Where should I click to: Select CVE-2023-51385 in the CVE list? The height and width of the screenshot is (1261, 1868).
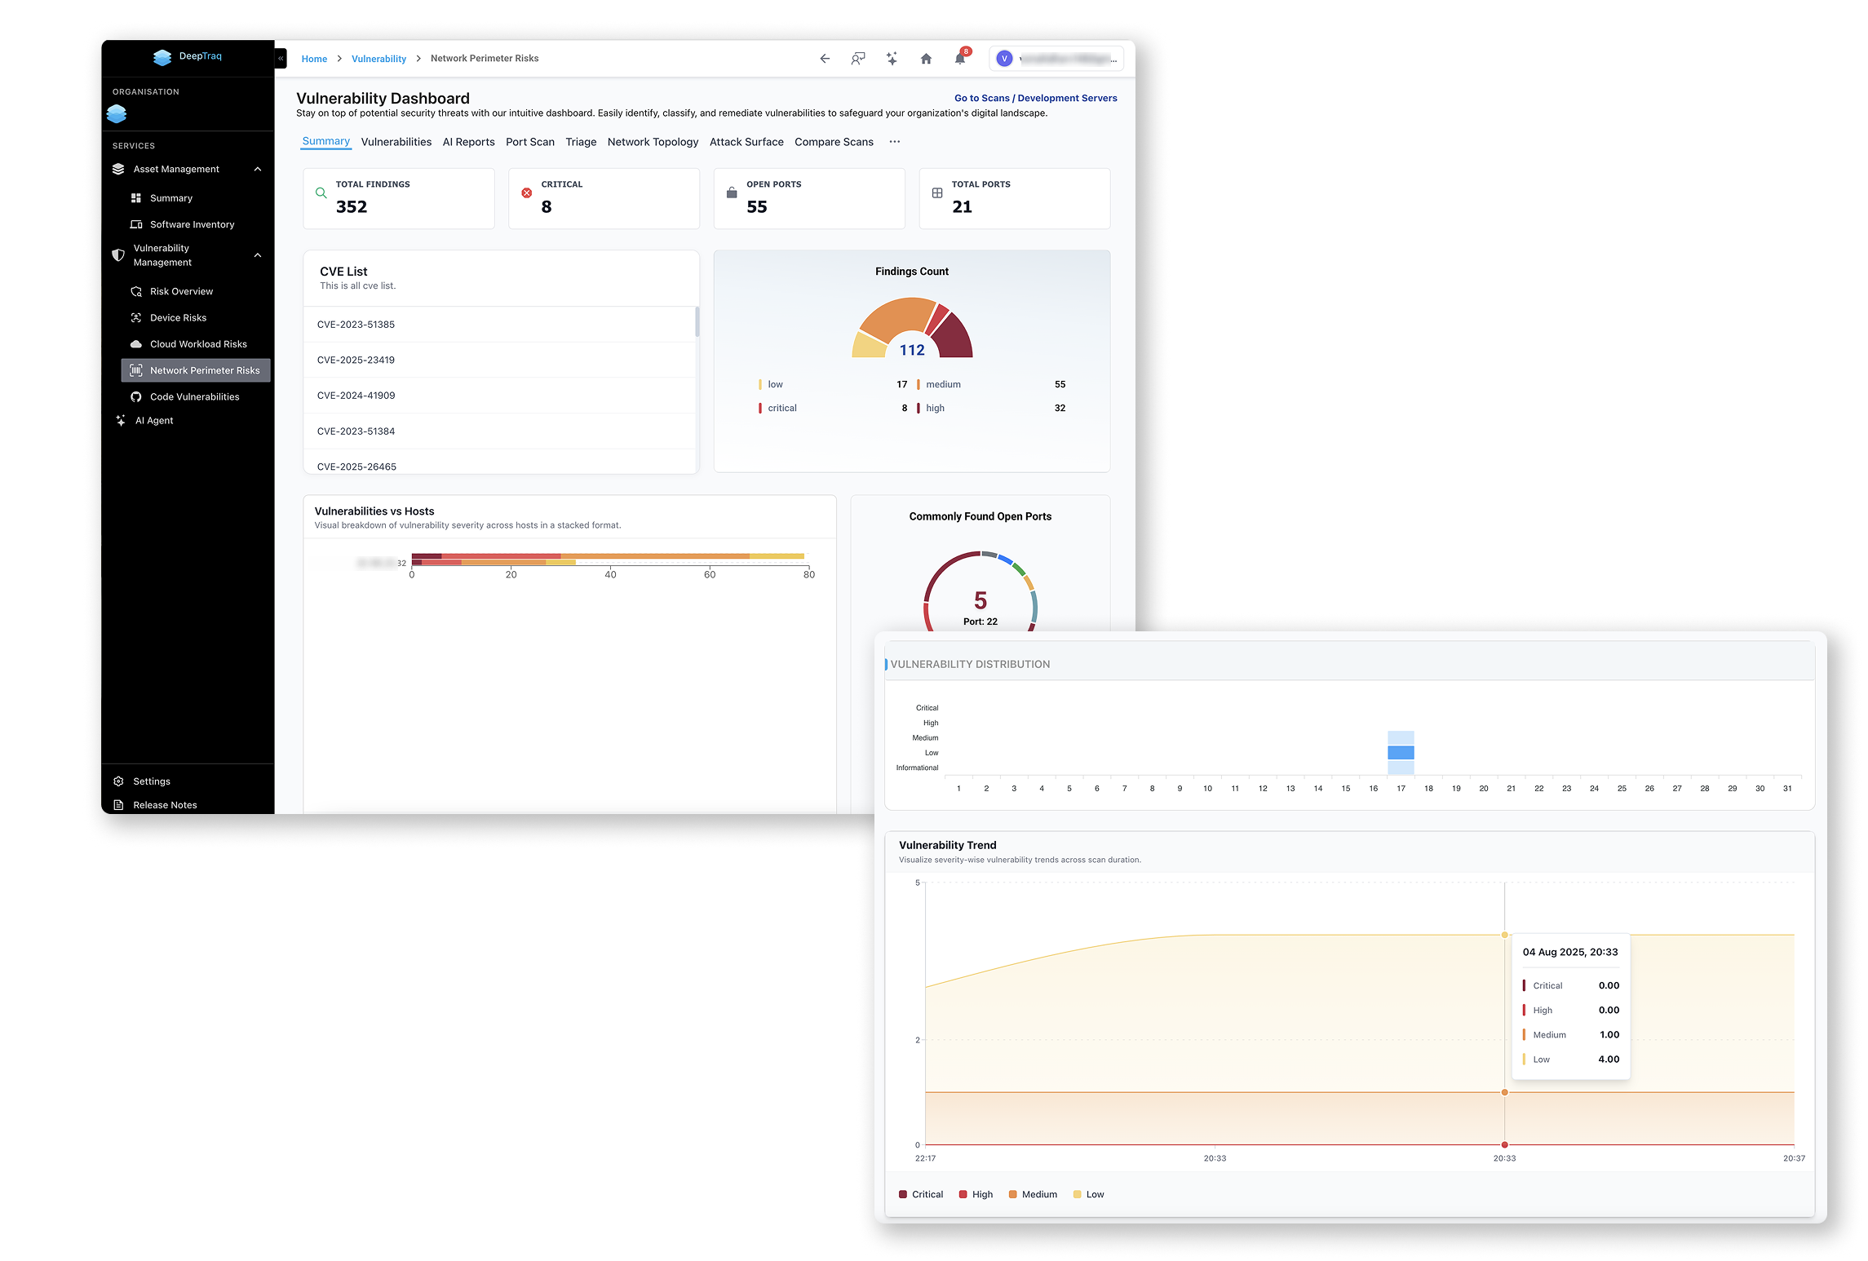[x=499, y=325]
